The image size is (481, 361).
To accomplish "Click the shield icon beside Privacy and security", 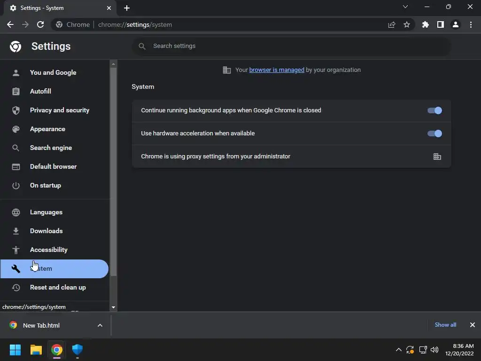I will pyautogui.click(x=16, y=110).
